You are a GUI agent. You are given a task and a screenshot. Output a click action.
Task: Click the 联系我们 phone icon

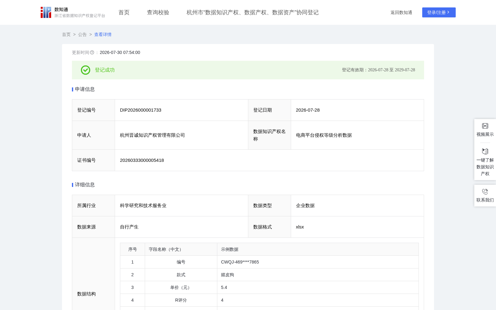pos(485,192)
